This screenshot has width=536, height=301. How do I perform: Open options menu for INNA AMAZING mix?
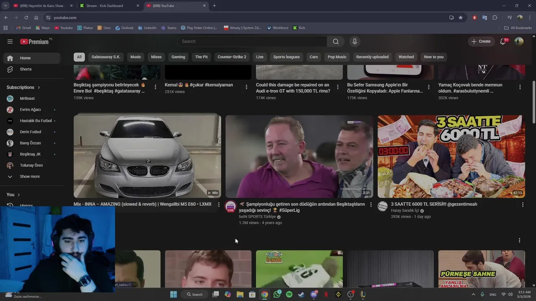[x=219, y=204]
